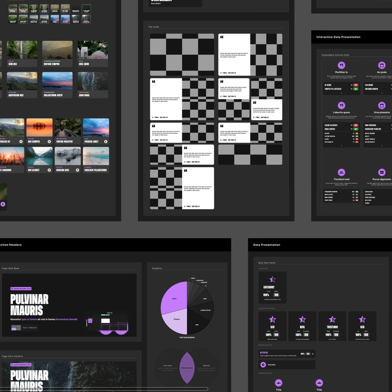The height and width of the screenshot is (392, 392).
Task: Click the PRETIUM SEMPER pie chart caption
Action: click(187, 338)
